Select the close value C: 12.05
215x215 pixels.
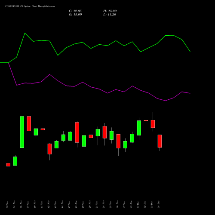[x=75, y=11]
